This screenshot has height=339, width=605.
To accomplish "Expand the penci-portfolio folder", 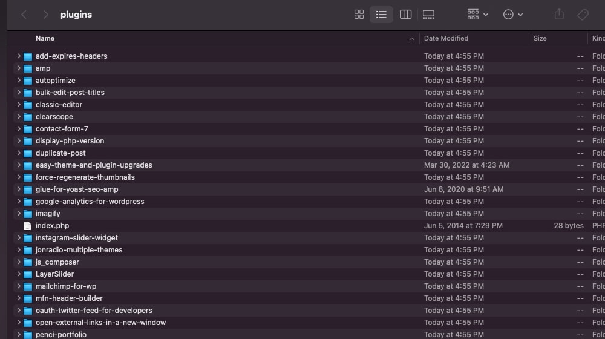I will point(19,334).
